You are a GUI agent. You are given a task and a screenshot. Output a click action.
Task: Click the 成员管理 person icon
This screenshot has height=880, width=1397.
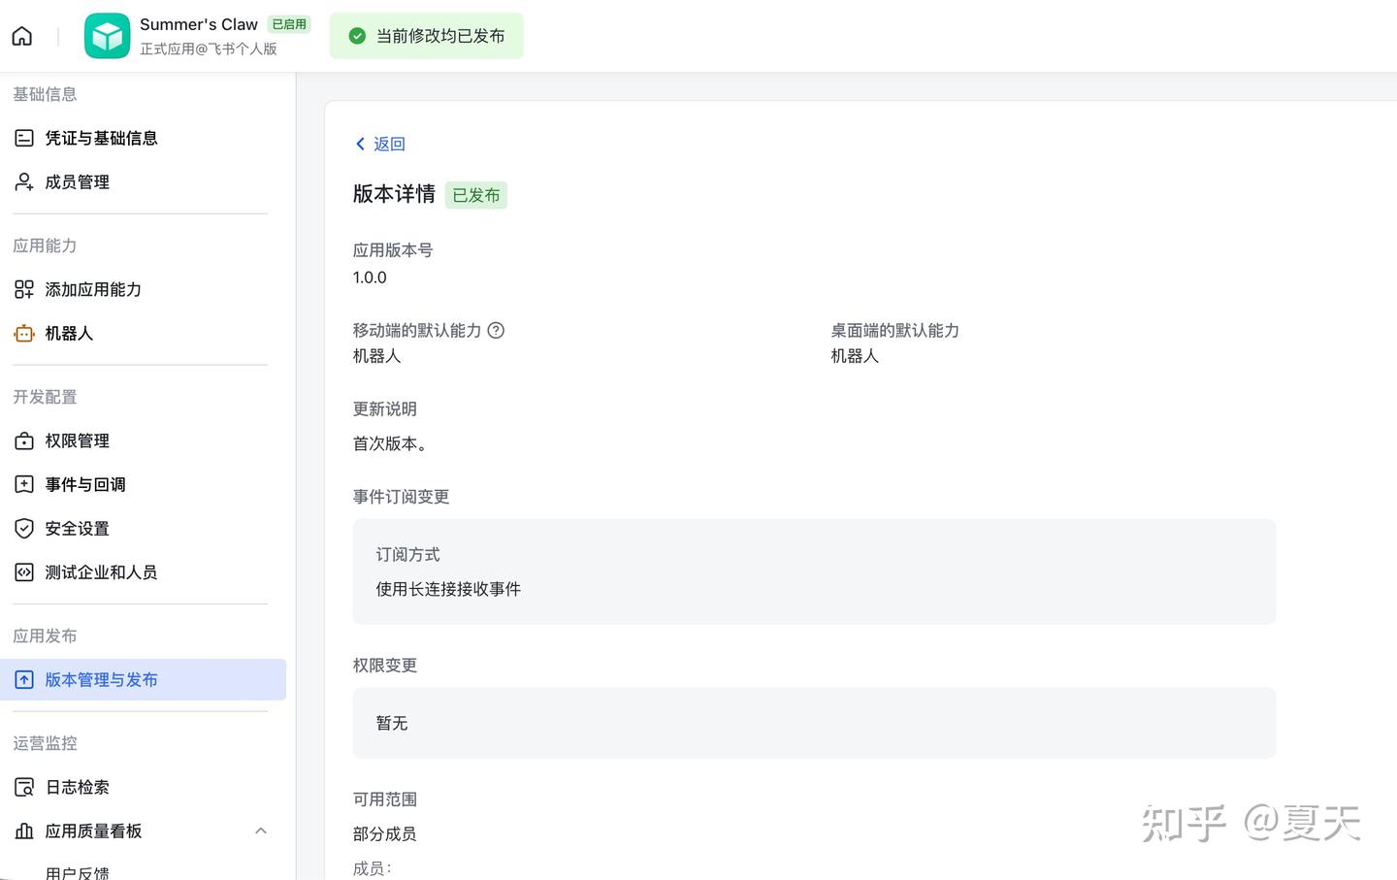tap(24, 181)
